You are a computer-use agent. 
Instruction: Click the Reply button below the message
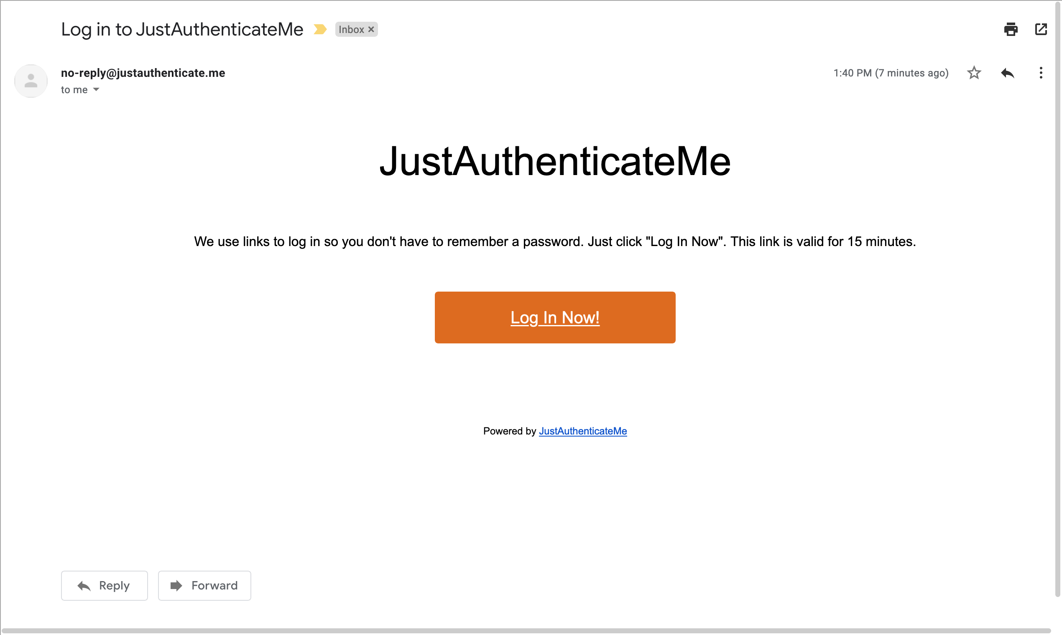(x=104, y=585)
